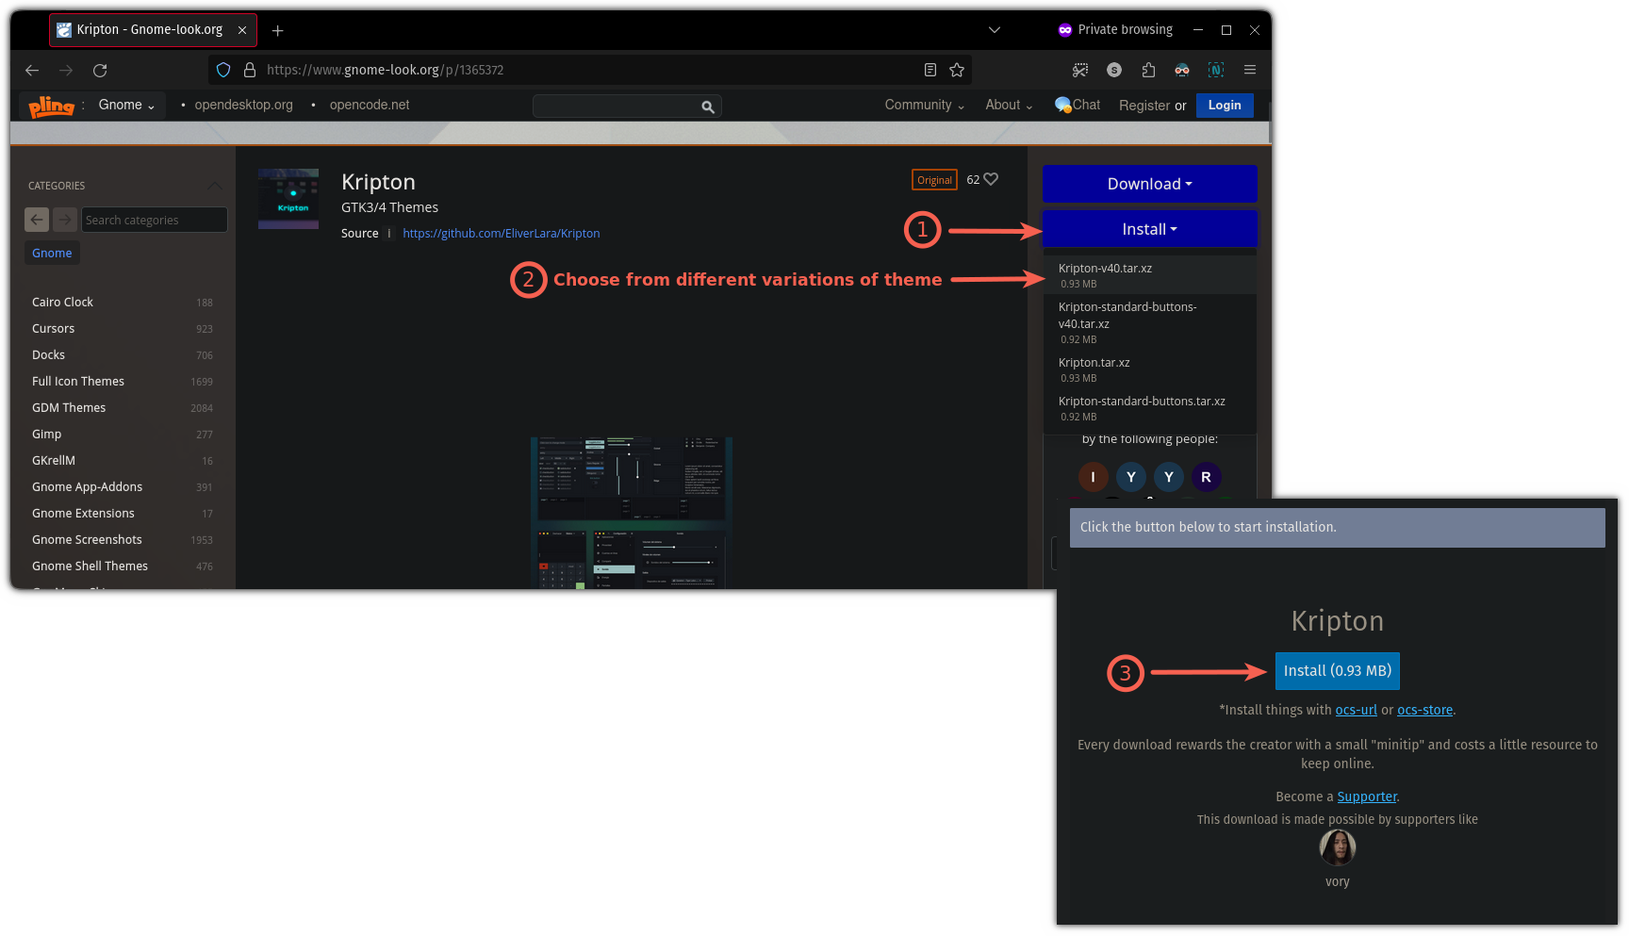1629x936 pixels.
Task: Toggle the Gnome category filter chip
Action: coord(52,253)
